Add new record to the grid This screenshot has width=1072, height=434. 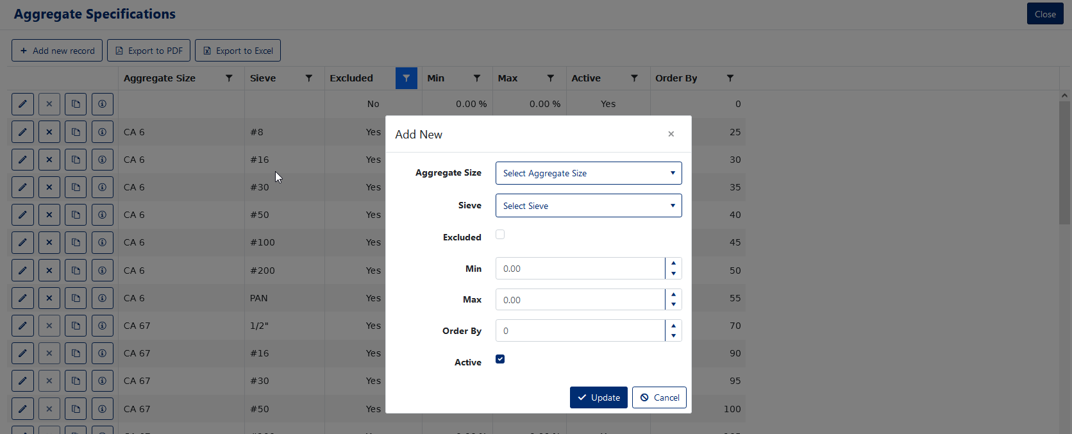(57, 51)
